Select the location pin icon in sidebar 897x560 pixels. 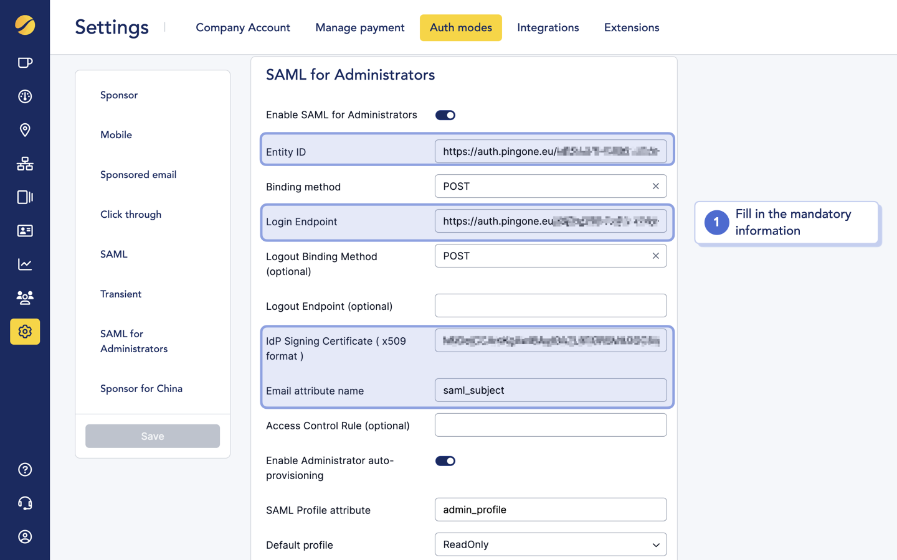(24, 130)
